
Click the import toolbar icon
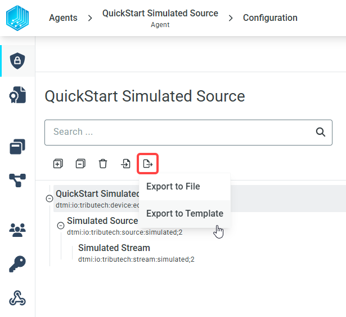pos(125,164)
